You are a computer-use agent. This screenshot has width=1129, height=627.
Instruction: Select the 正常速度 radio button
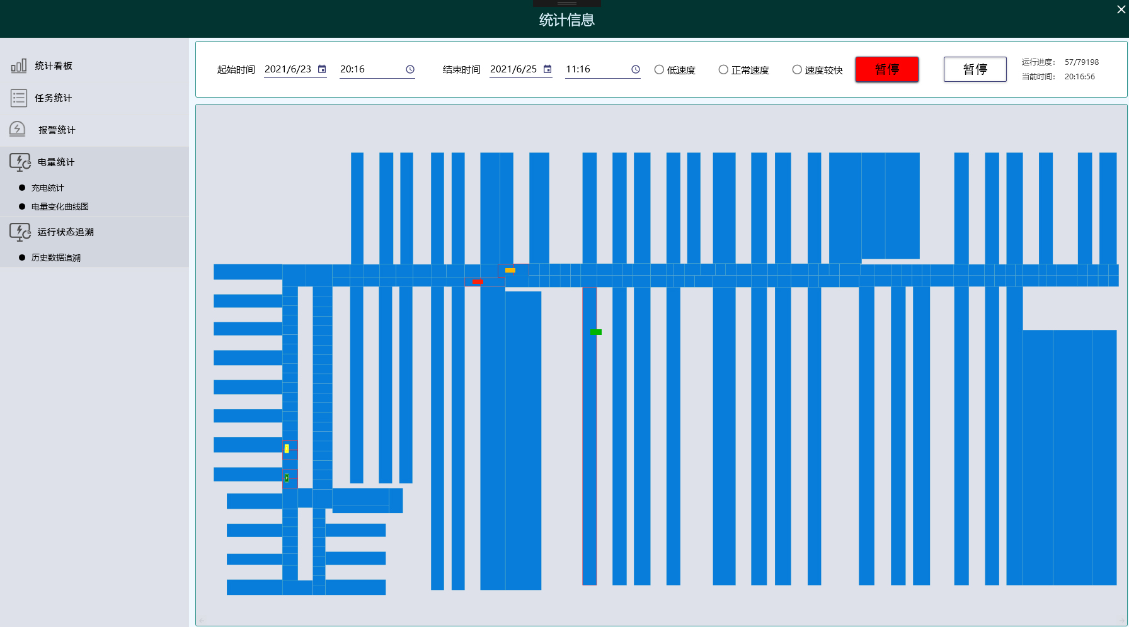tap(723, 70)
